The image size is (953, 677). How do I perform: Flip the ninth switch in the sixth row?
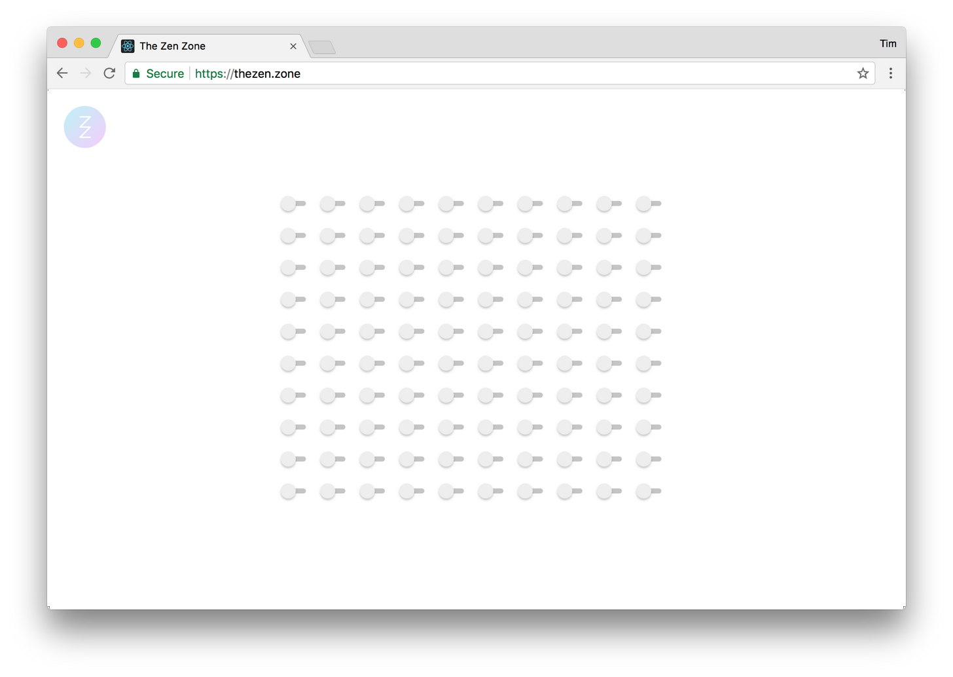point(609,363)
